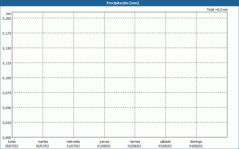The height and width of the screenshot is (149, 239).
Task: Click the miércoles day label
Action: click(73, 142)
